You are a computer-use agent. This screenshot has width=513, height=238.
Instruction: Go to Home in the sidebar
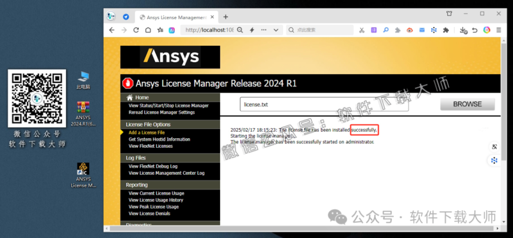(142, 97)
